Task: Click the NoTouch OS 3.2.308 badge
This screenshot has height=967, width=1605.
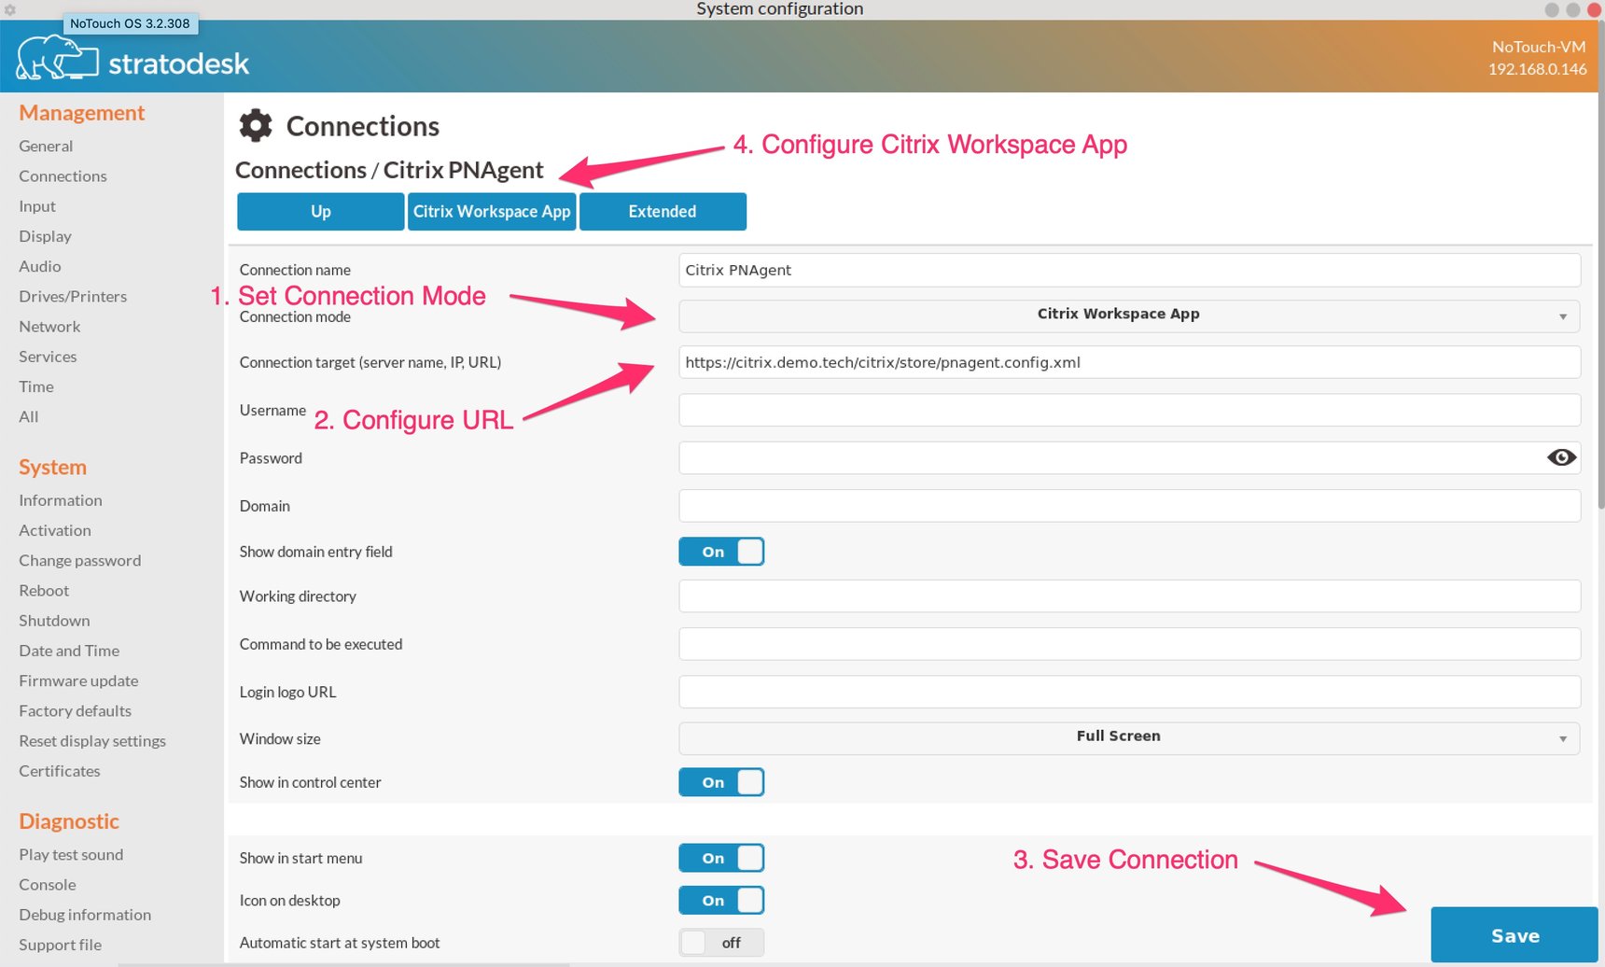Action: [131, 23]
